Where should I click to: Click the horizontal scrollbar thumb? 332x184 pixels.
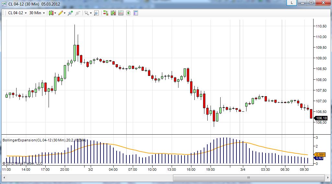249,178
